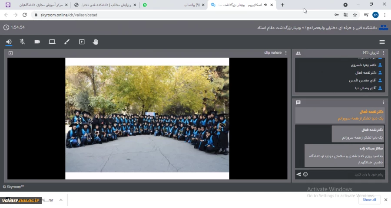The image size is (391, 208).
Task: Start screen sharing with laptop icon
Action: tap(52, 42)
